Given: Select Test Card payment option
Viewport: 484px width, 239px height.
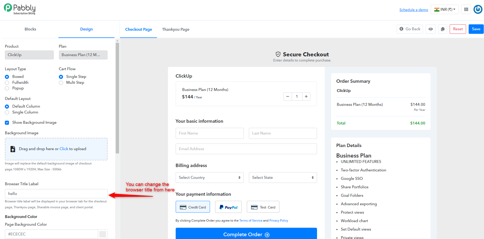Looking at the screenshot, I should coord(263,207).
